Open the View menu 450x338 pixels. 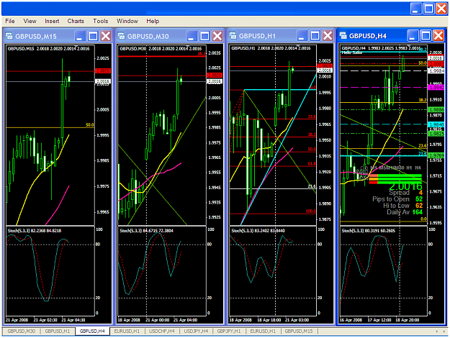[30, 21]
